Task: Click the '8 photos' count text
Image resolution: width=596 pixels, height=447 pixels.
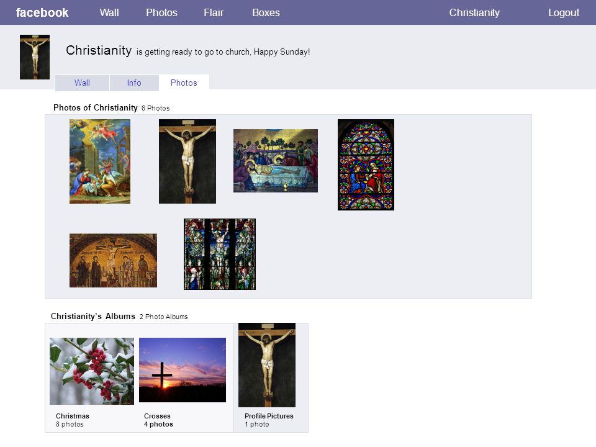Action: (x=70, y=424)
